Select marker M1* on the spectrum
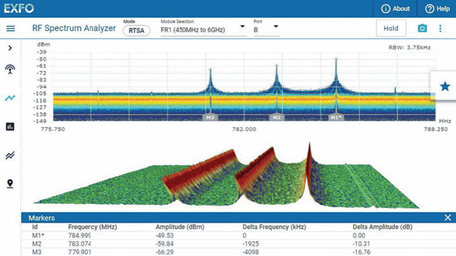Image resolution: width=456 pixels, height=256 pixels. [x=336, y=117]
